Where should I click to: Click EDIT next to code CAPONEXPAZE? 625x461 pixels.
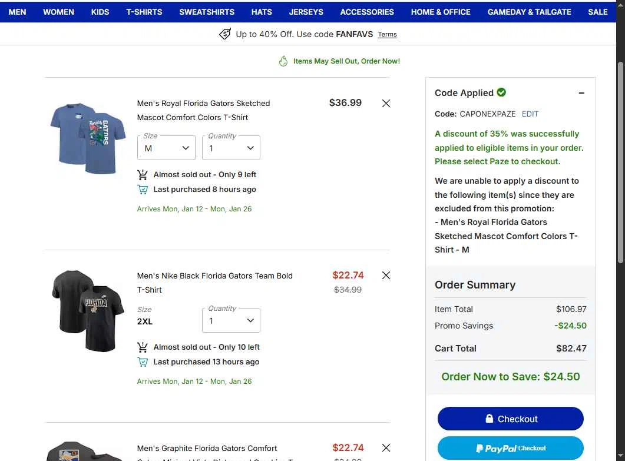tap(530, 114)
